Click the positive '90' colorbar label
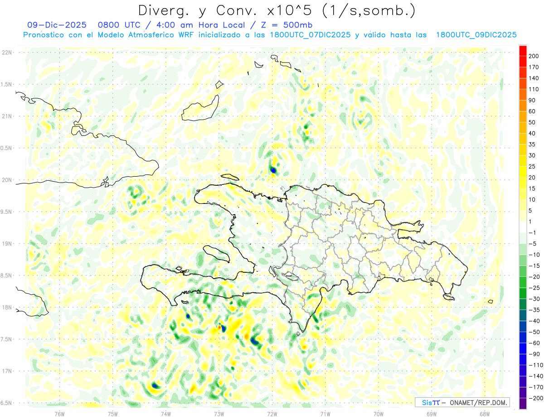The image size is (544, 420). tap(532, 100)
